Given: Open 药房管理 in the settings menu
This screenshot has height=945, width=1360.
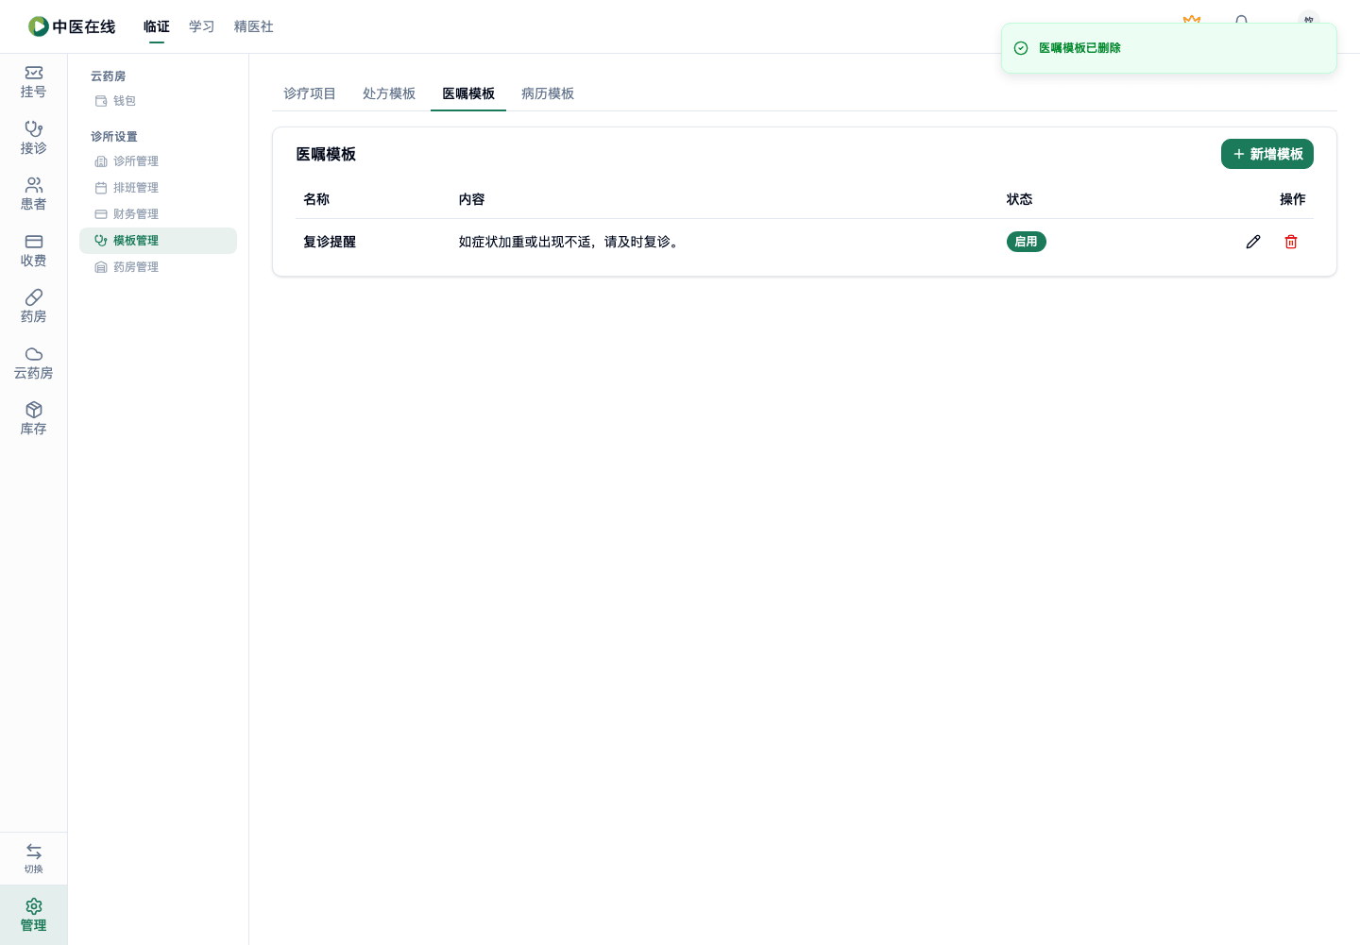Looking at the screenshot, I should coord(158,267).
